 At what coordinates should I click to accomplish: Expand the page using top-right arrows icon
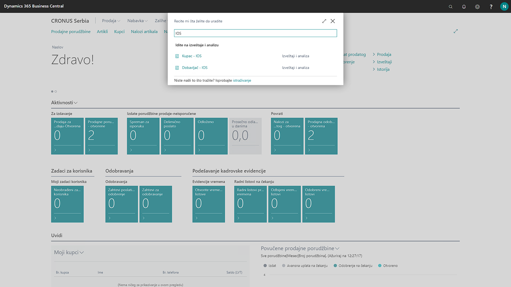[456, 31]
